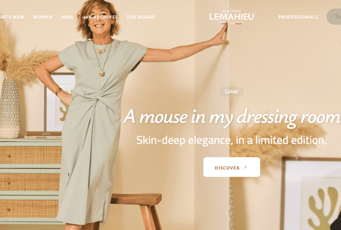Open The Brand menu item
The image size is (341, 230).
click(x=141, y=17)
